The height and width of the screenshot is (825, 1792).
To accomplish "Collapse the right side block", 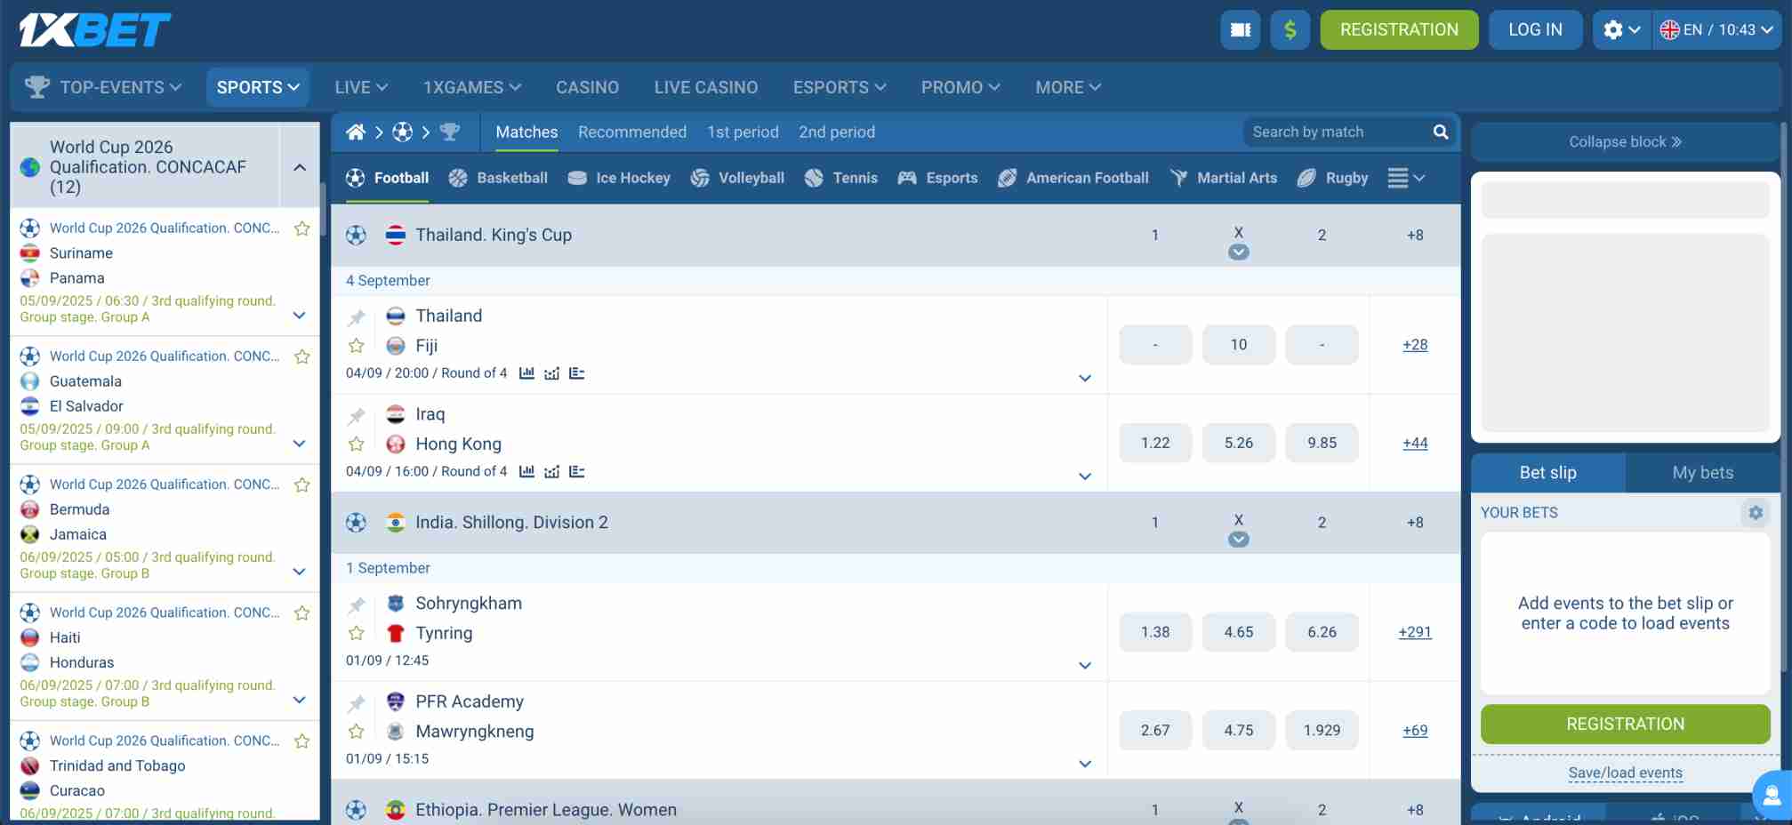I will tap(1625, 141).
